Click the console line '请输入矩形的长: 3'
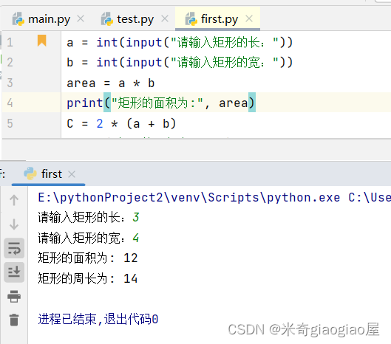 tap(89, 218)
